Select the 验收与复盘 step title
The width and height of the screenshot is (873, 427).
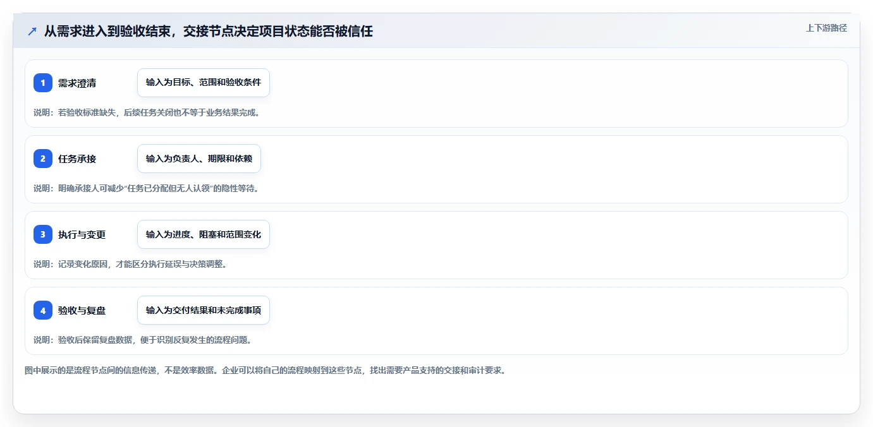pyautogui.click(x=82, y=310)
